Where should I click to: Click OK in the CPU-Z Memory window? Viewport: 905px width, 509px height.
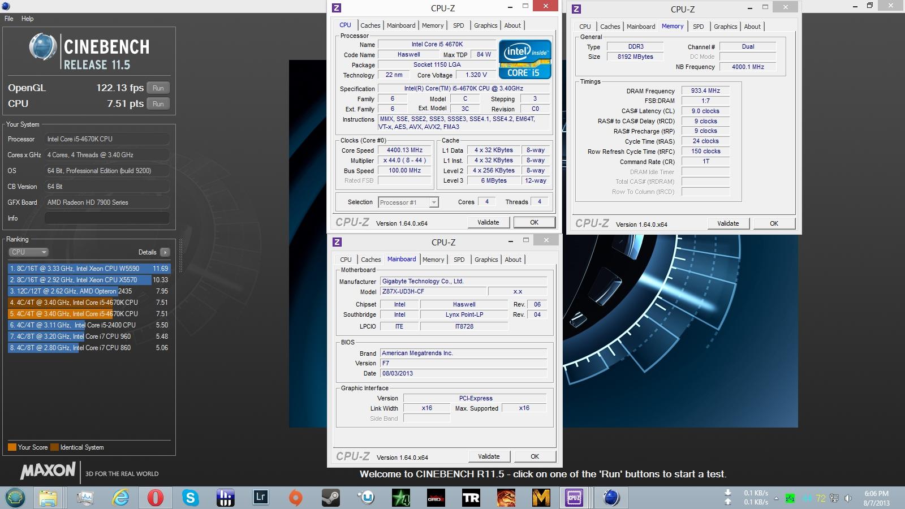tap(774, 223)
